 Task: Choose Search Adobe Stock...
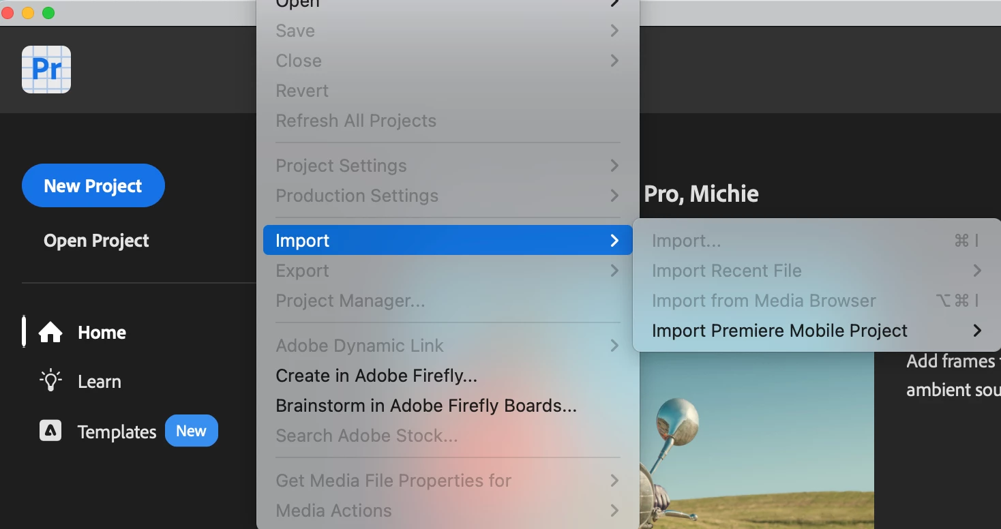click(x=447, y=436)
